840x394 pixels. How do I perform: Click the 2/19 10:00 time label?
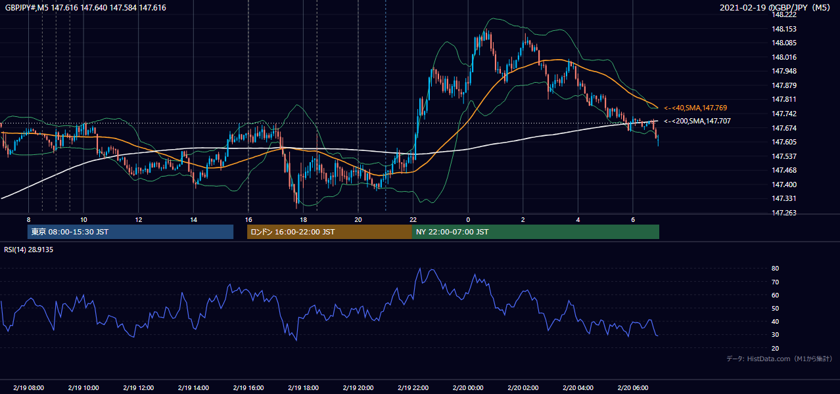tap(83, 388)
